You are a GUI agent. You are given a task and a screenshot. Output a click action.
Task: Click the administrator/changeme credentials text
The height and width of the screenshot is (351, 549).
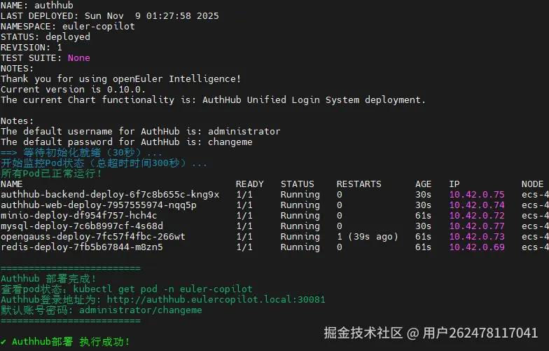coord(141,310)
